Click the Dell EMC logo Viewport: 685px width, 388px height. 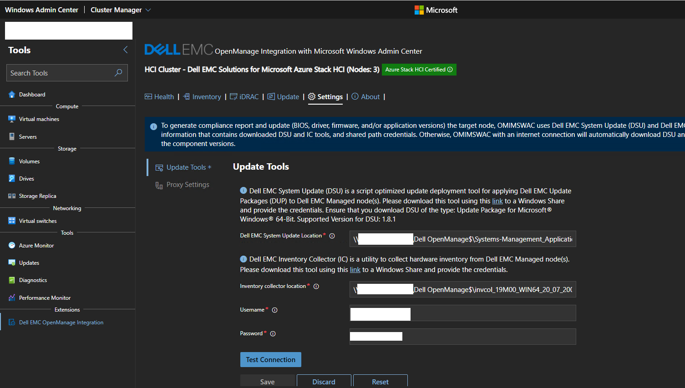(x=178, y=49)
